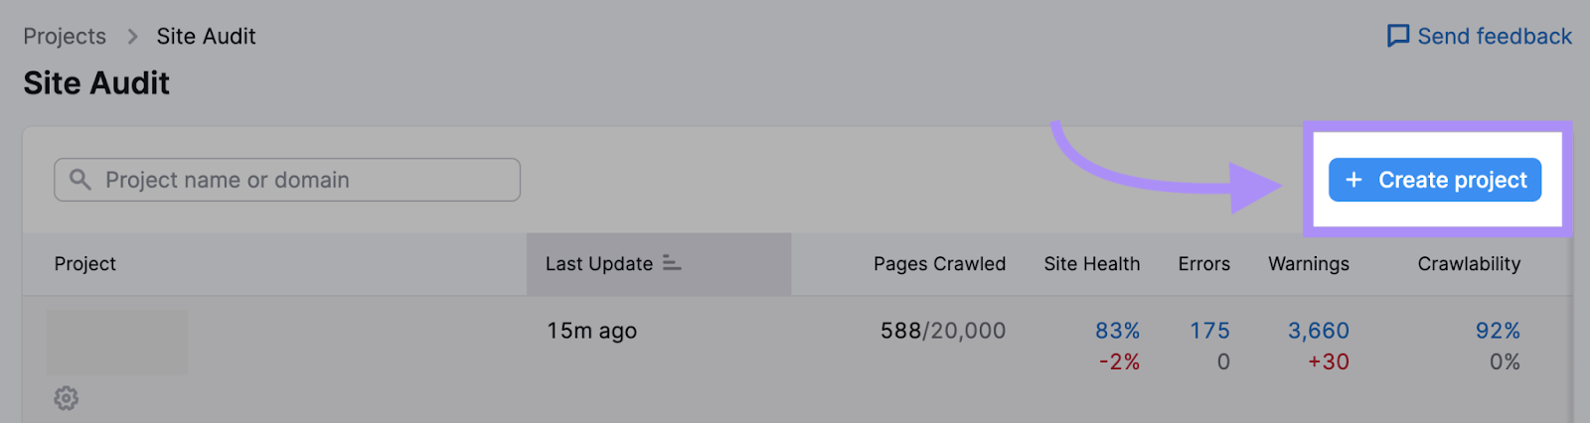The height and width of the screenshot is (423, 1590).
Task: Sort by Site Health column header
Action: [x=1091, y=264]
